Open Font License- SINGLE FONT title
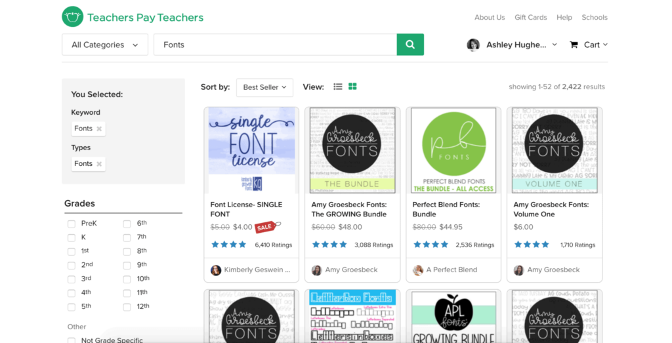The width and height of the screenshot is (672, 343). click(x=246, y=209)
